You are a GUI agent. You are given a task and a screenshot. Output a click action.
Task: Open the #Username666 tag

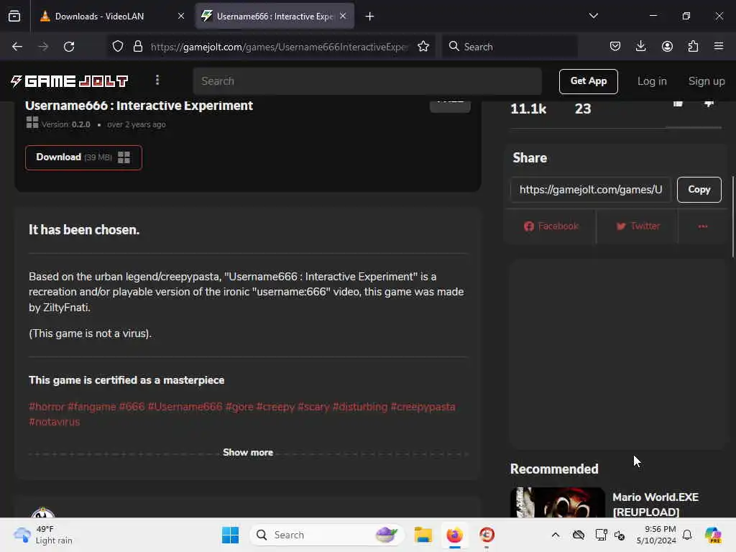point(185,407)
